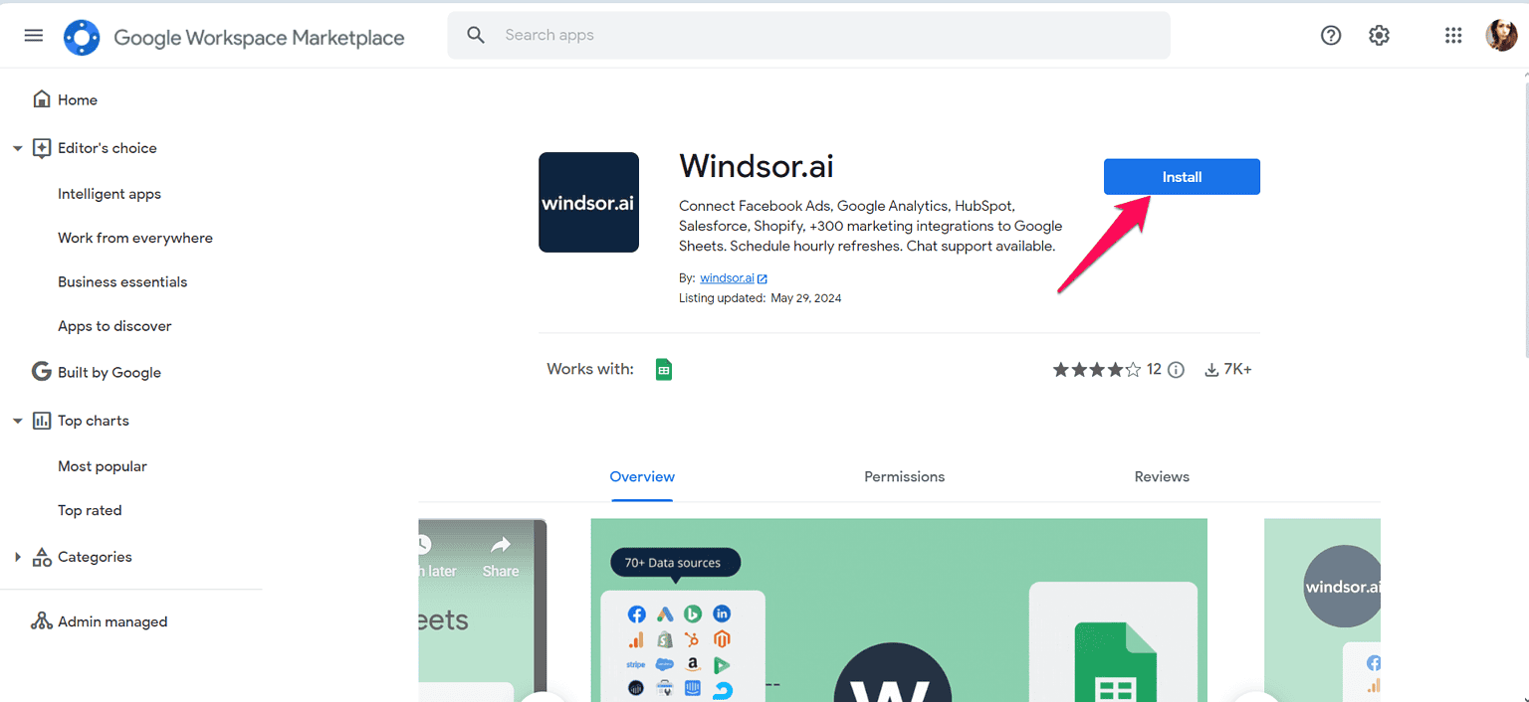This screenshot has height=702, width=1529.
Task: Click the Listing updated May 29, 2024 text
Action: click(761, 298)
